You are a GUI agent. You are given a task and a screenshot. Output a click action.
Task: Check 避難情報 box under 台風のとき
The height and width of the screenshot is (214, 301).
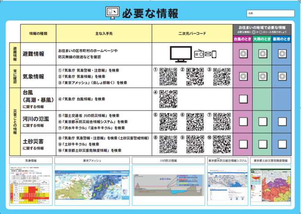[243, 54]
